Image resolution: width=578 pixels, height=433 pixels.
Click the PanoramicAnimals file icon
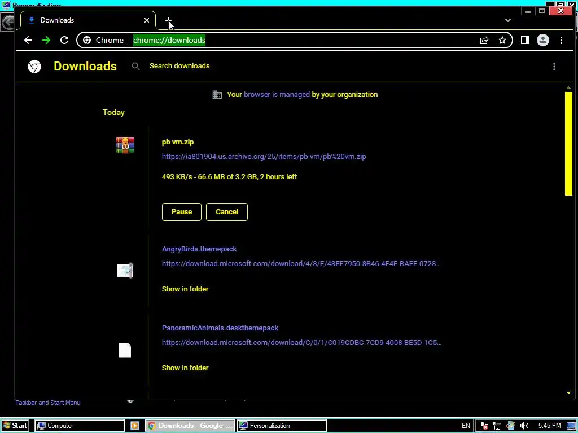click(x=125, y=350)
